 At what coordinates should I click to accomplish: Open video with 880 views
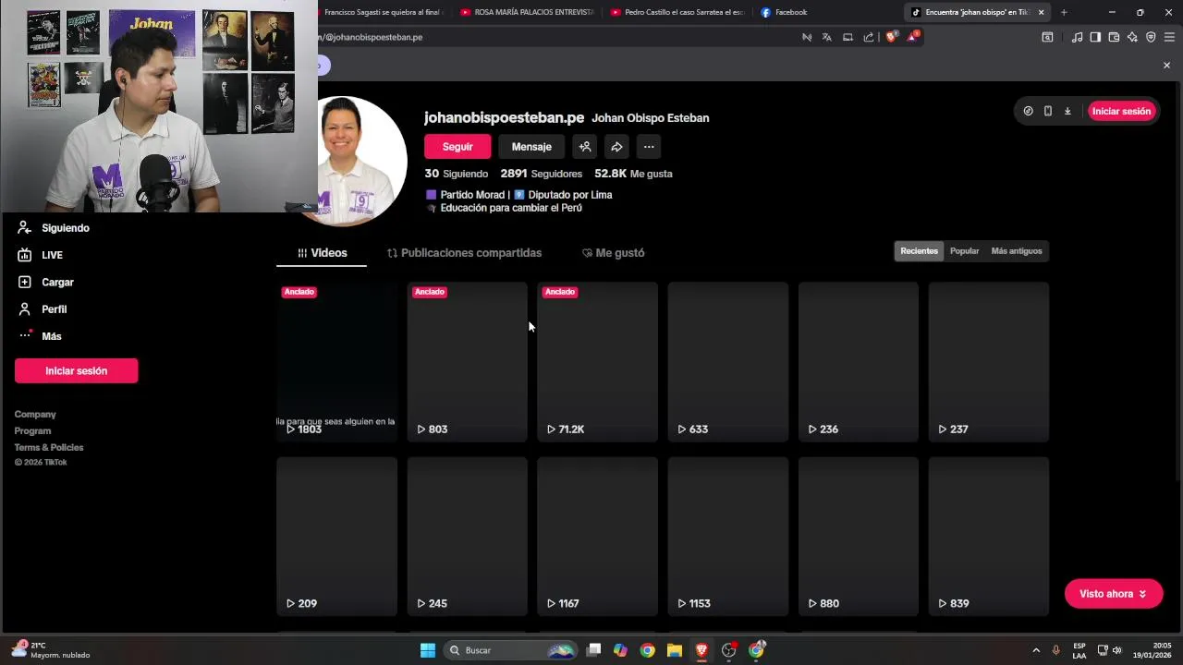click(858, 537)
